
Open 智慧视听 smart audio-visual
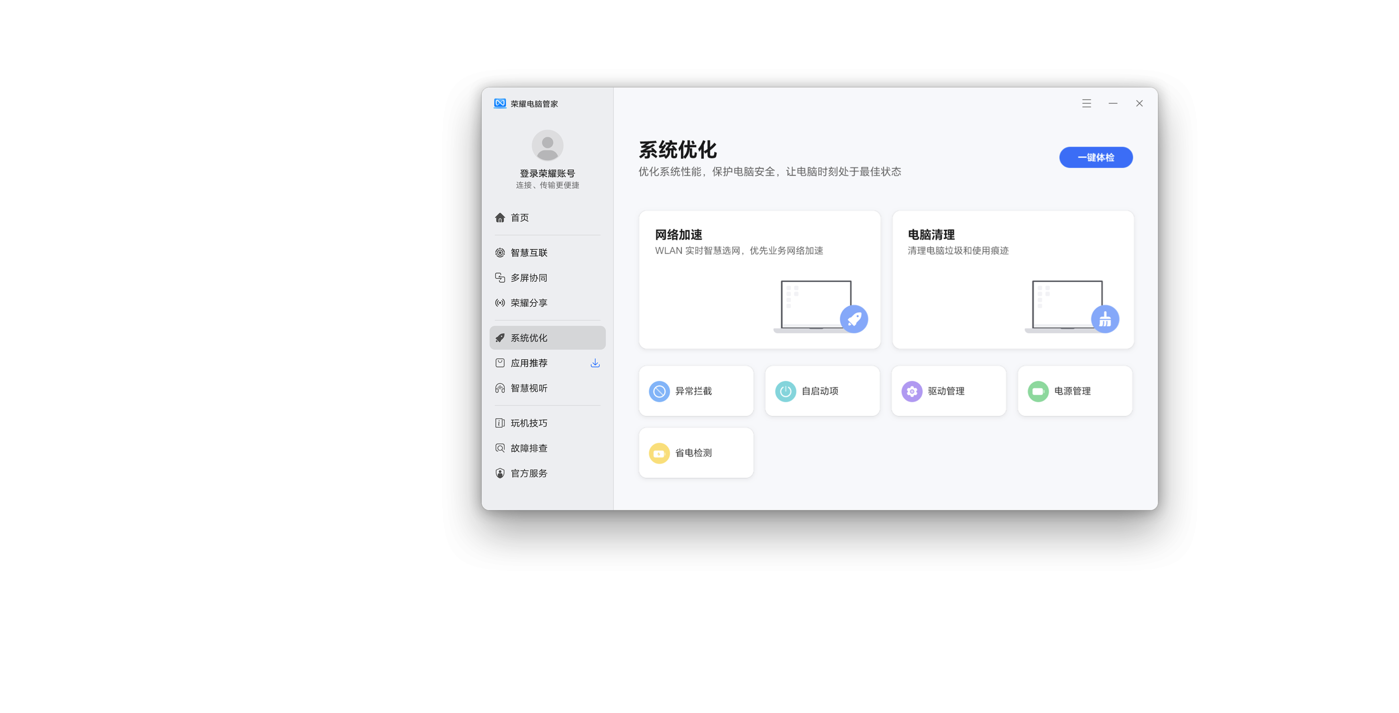click(529, 388)
